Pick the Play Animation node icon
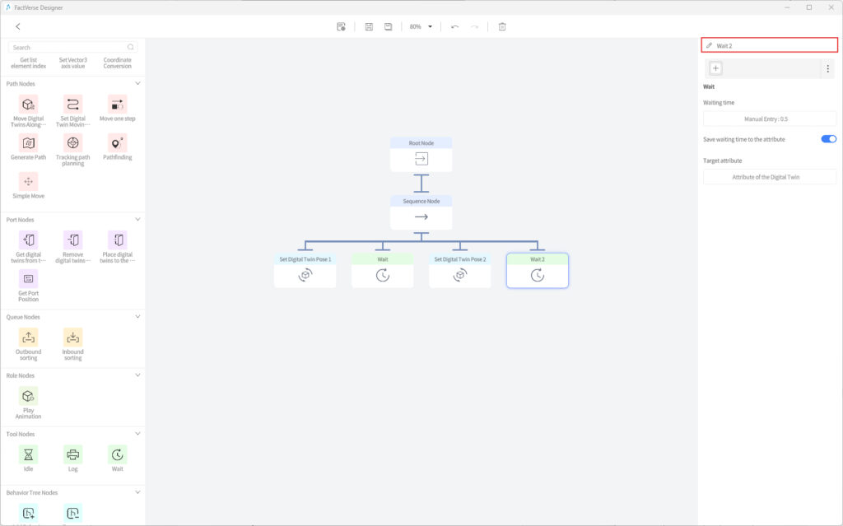Screen dimensions: 843x526 [29, 397]
